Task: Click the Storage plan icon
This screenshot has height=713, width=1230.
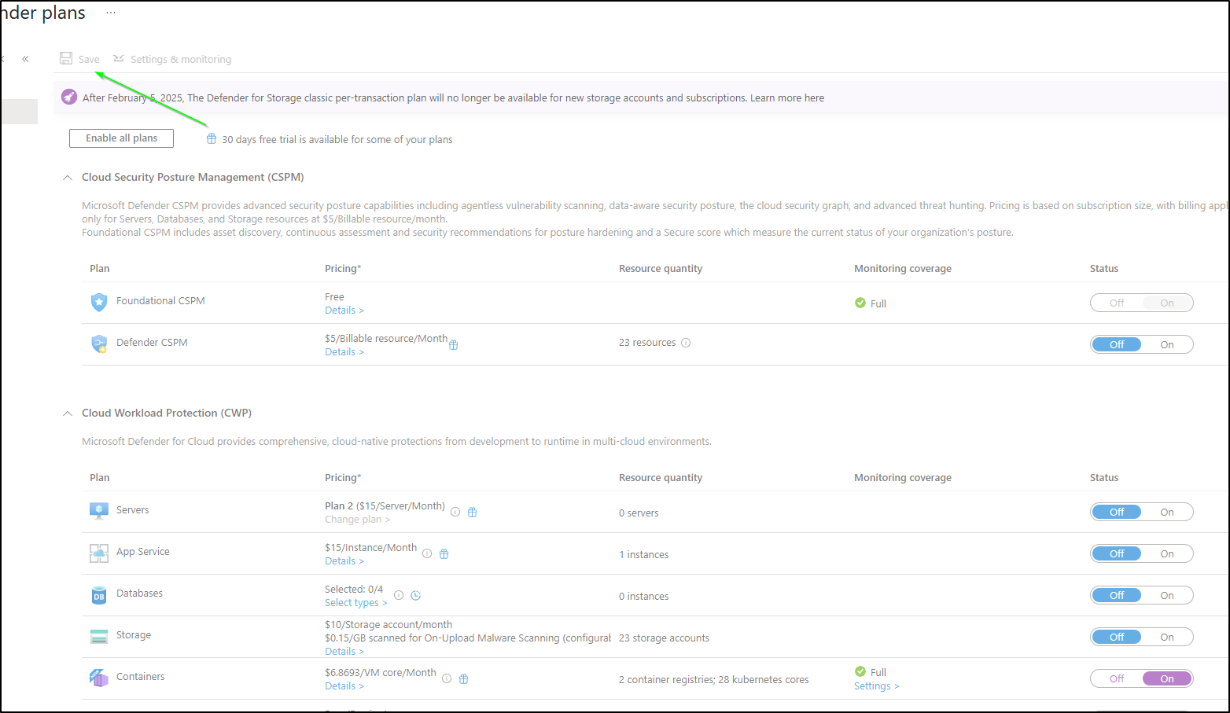Action: 99,637
